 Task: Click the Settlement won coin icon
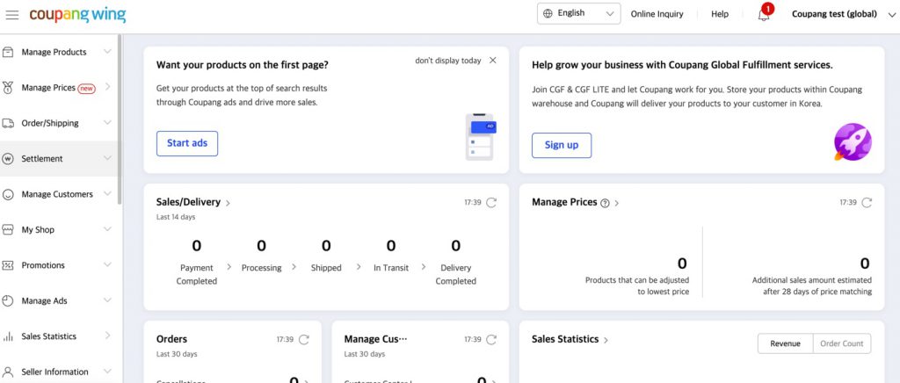pyautogui.click(x=8, y=159)
